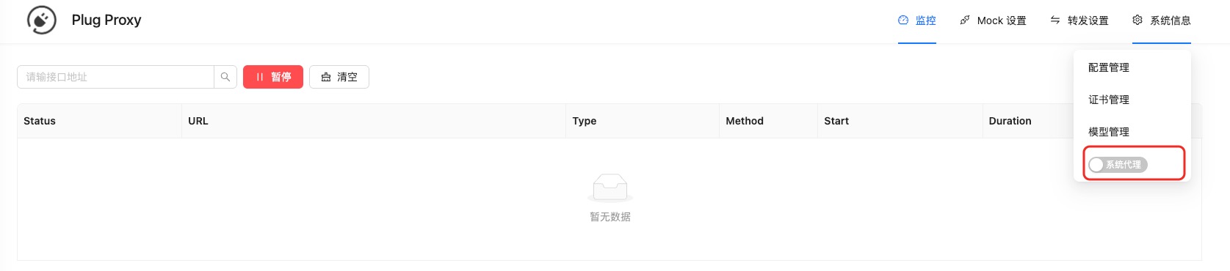Click the monitoring dashboard icon
This screenshot has width=1230, height=271.
[903, 21]
